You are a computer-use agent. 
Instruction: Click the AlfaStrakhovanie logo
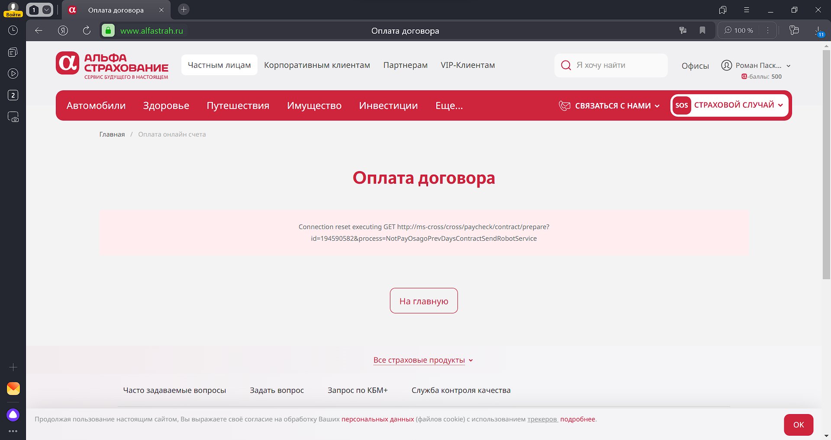(112, 66)
